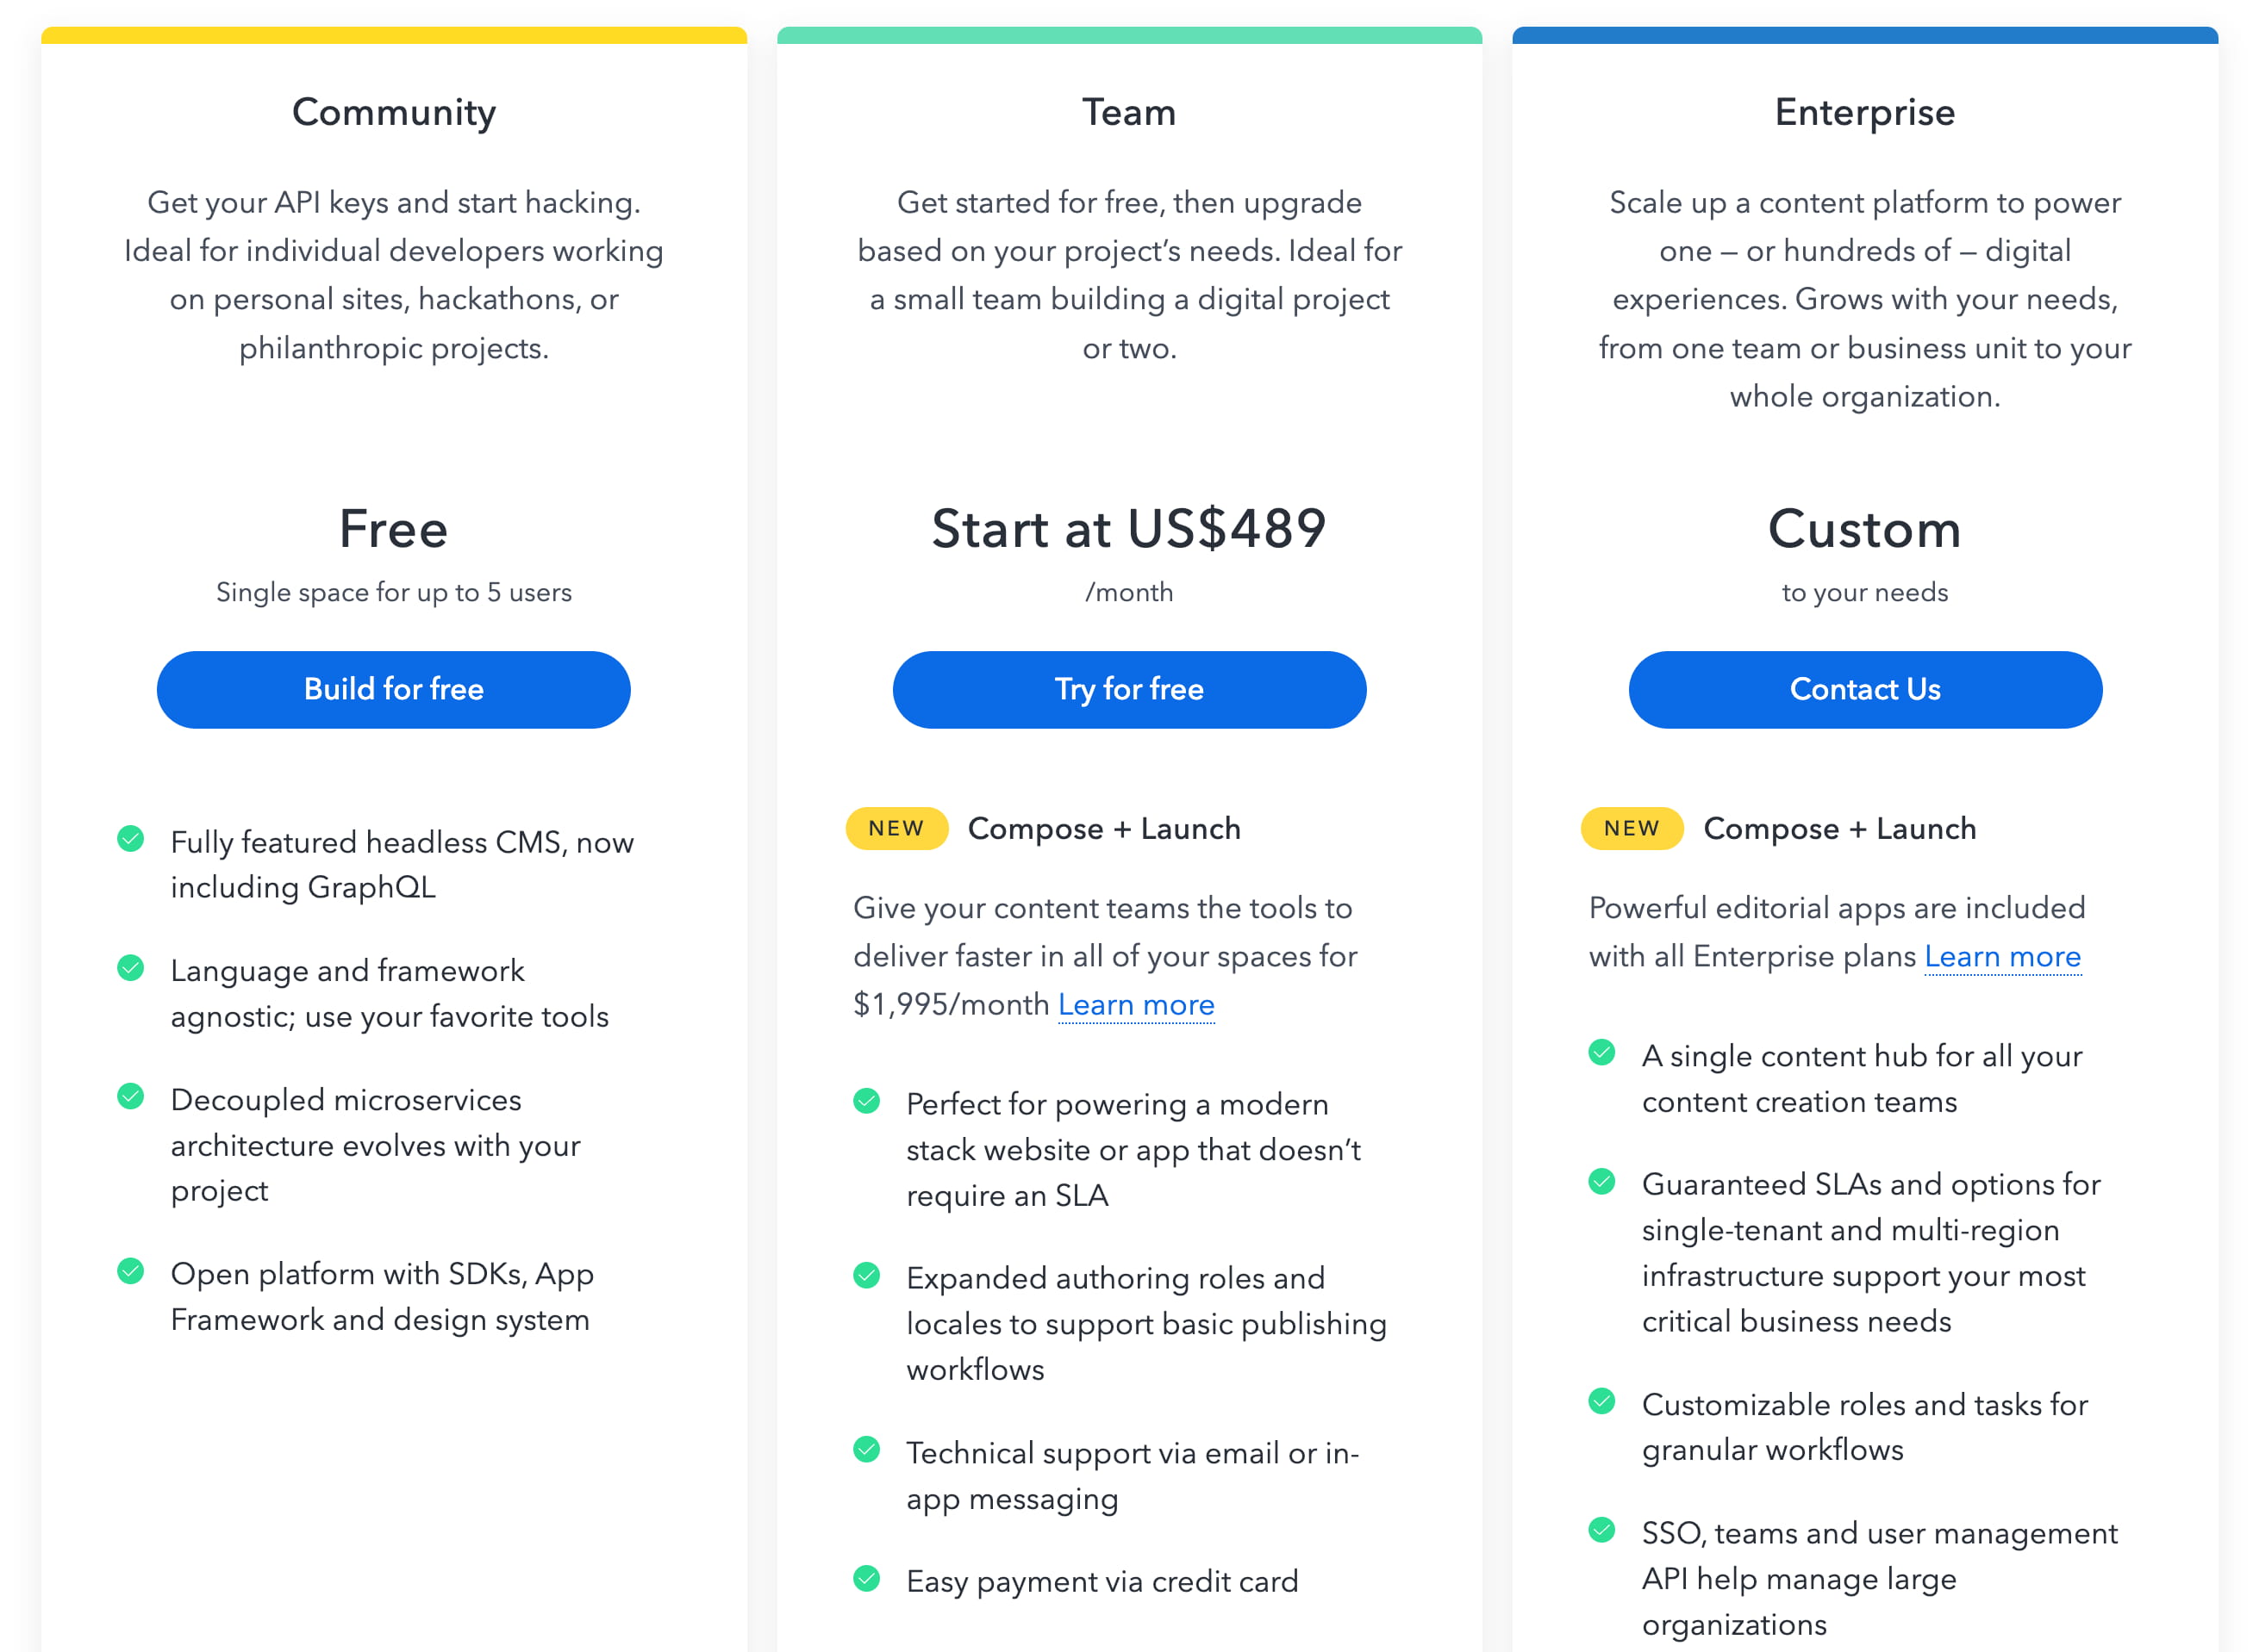The width and height of the screenshot is (2253, 1652).
Task: Click the check icon beside 'Customizable roles and tasks'
Action: [x=1601, y=1401]
